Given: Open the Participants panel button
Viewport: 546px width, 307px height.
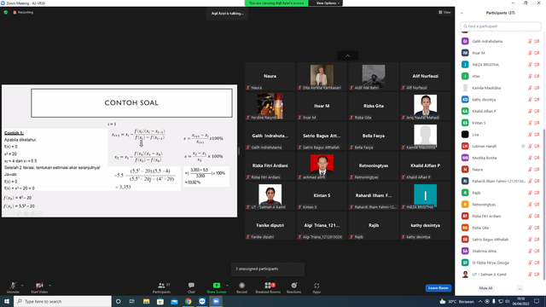Looking at the screenshot, I should tap(161, 287).
